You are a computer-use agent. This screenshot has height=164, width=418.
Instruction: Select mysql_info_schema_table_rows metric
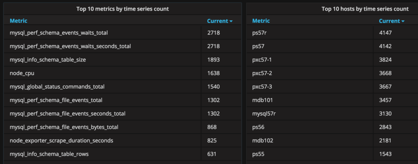point(49,154)
